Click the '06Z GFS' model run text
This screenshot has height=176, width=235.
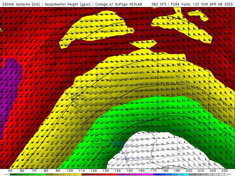coord(159,4)
